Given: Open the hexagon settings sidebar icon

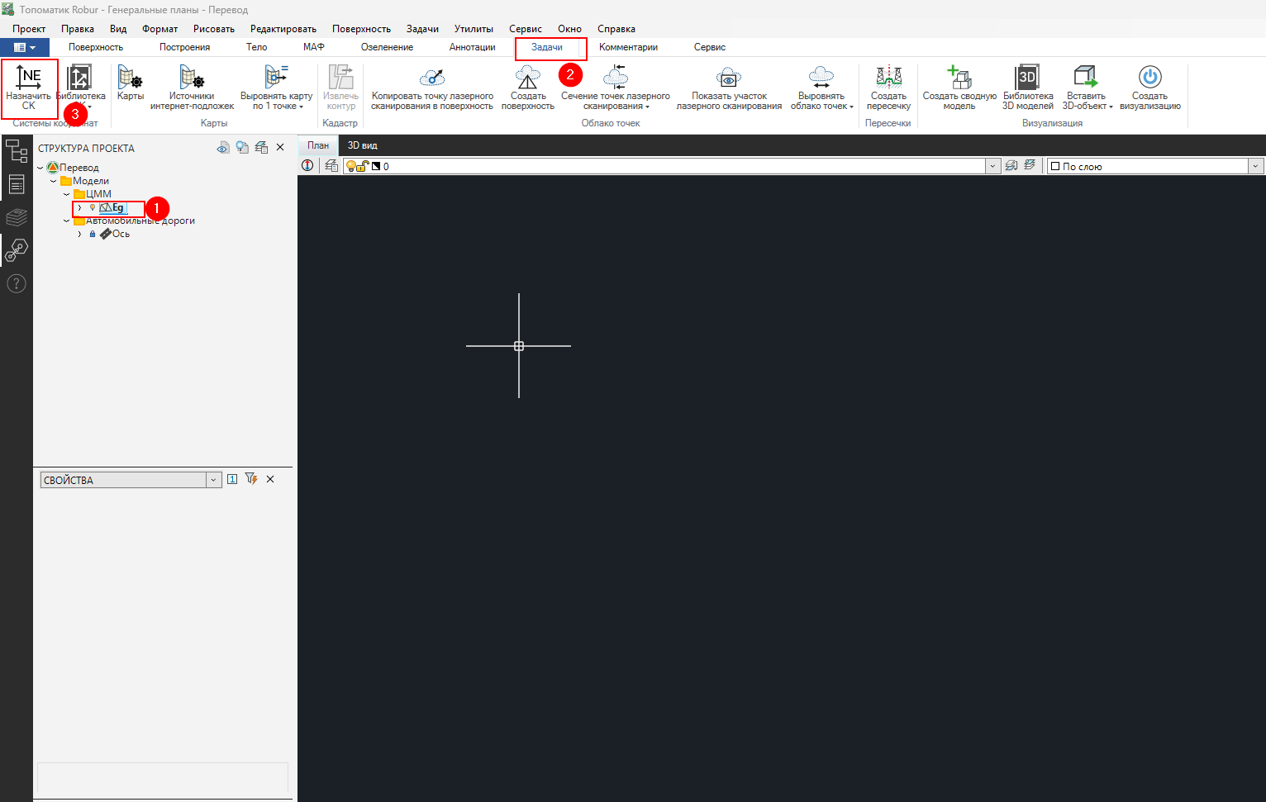Looking at the screenshot, I should pos(17,249).
